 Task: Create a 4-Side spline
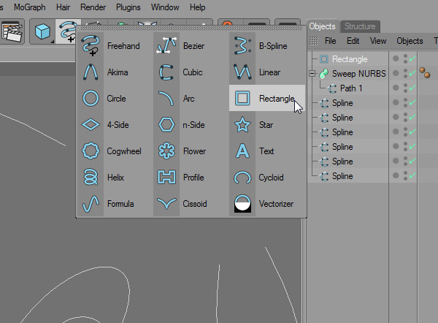pyautogui.click(x=115, y=125)
